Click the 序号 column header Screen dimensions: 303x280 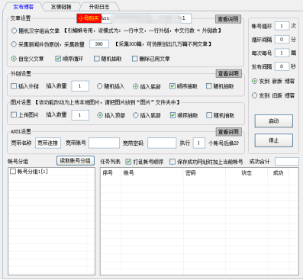(x=111, y=173)
